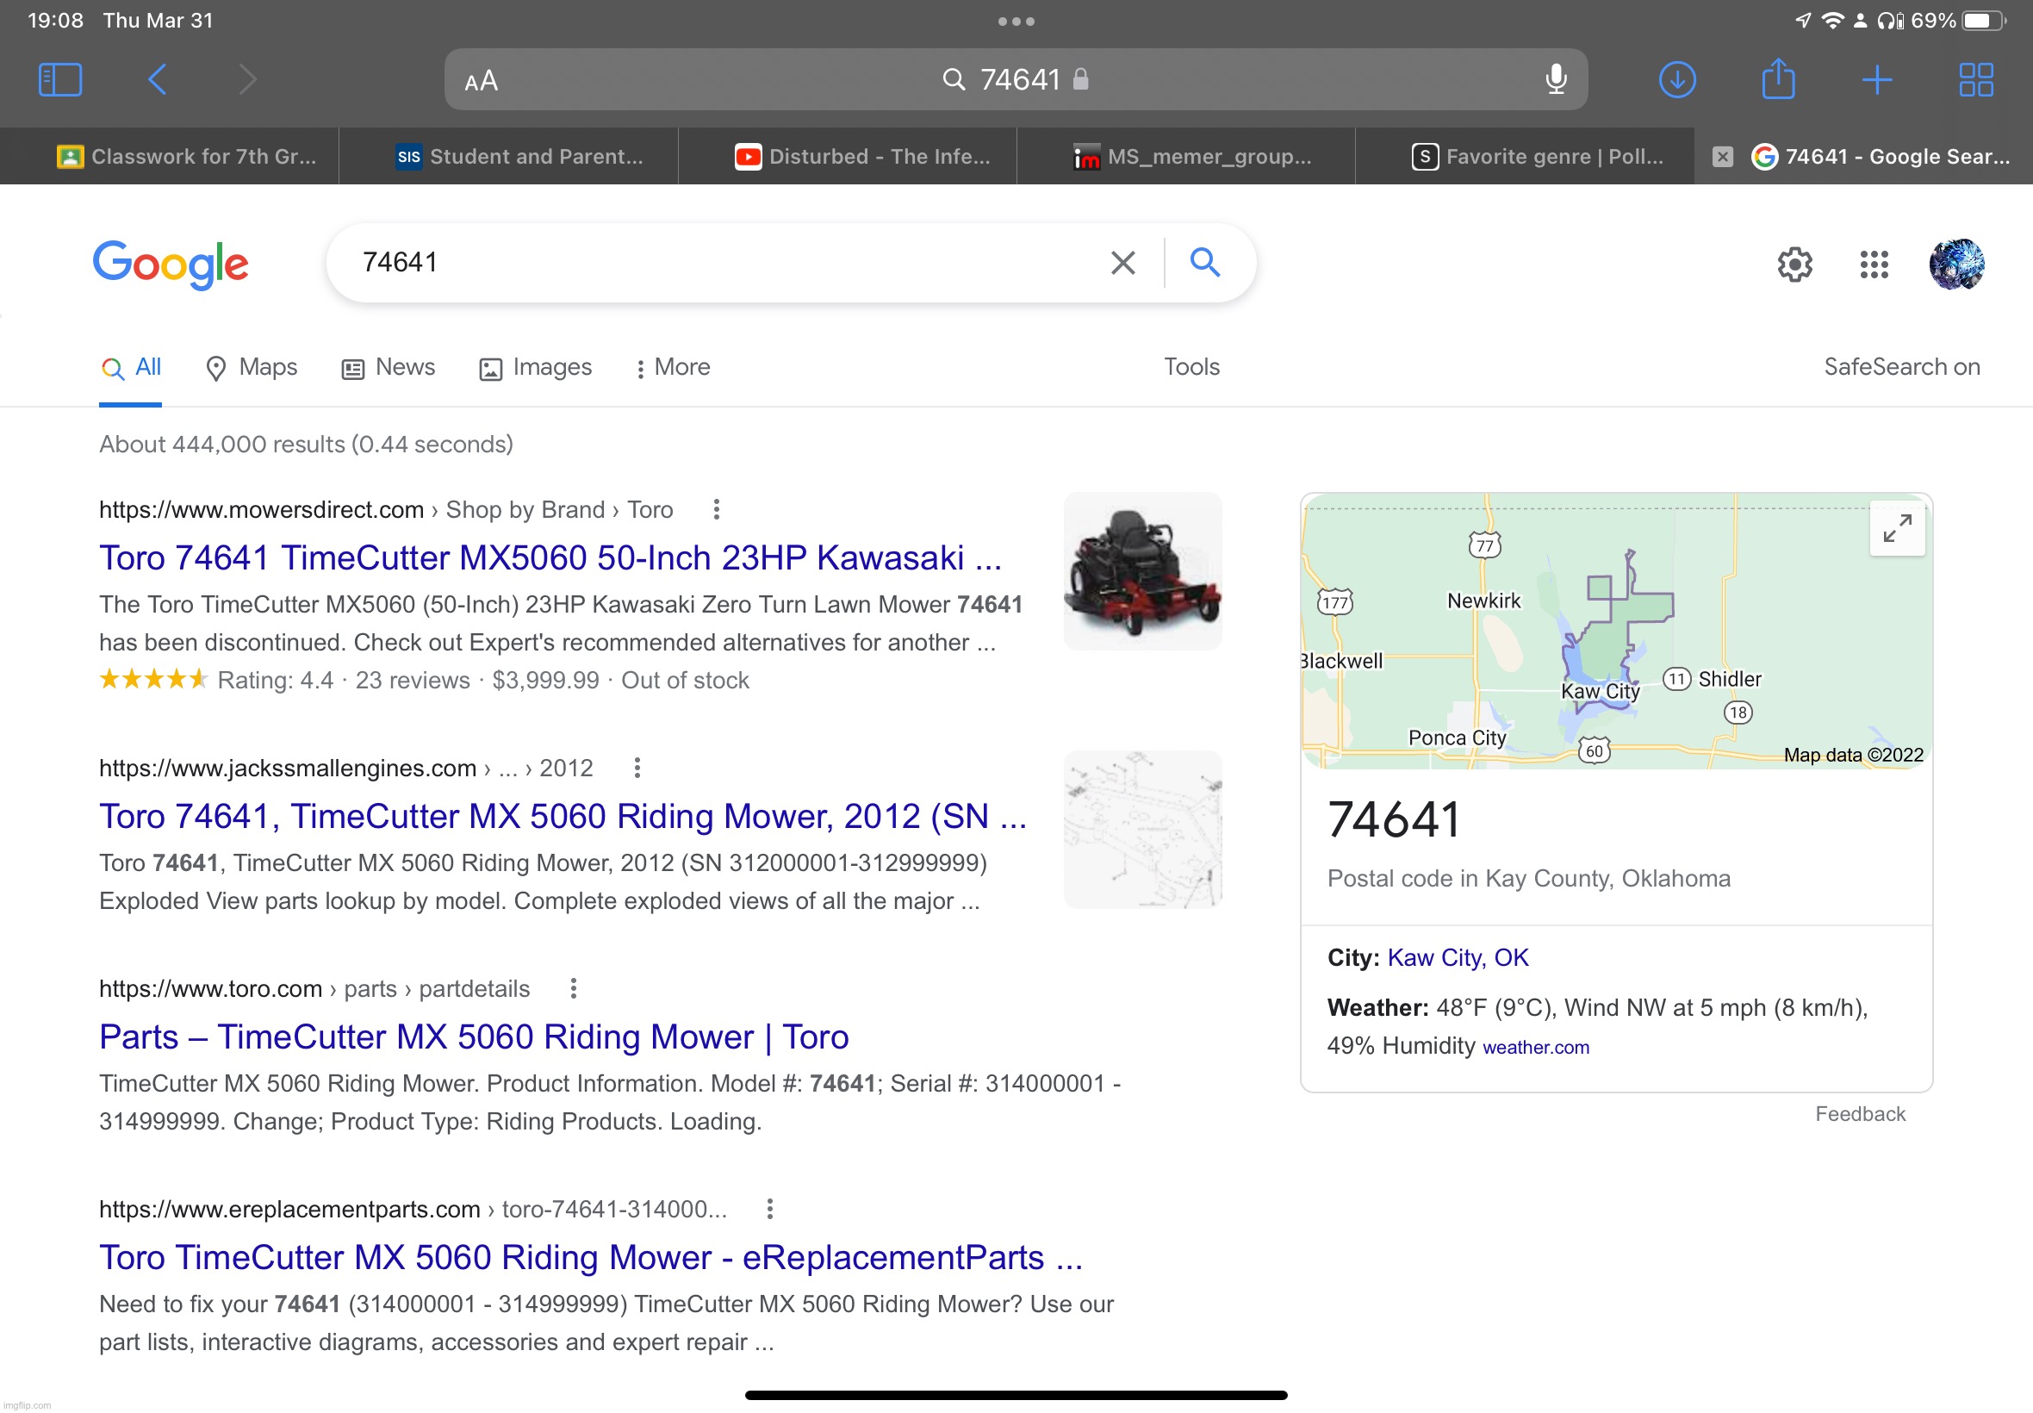
Task: Tap the blue back arrow
Action: [158, 79]
